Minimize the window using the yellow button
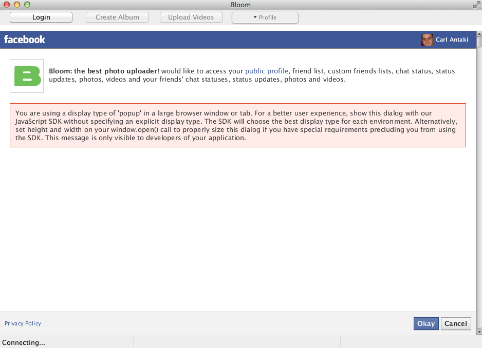Viewport: 482px width, 348px height. coord(17,5)
